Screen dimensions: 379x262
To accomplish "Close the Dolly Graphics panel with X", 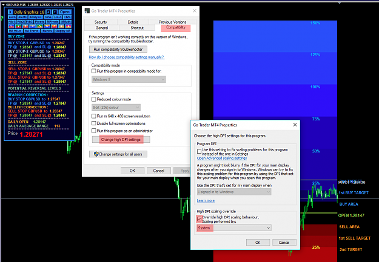I will tap(10, 12).
